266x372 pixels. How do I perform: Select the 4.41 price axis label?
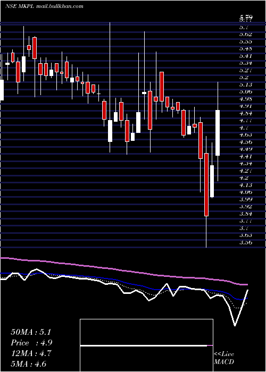[x=246, y=156]
